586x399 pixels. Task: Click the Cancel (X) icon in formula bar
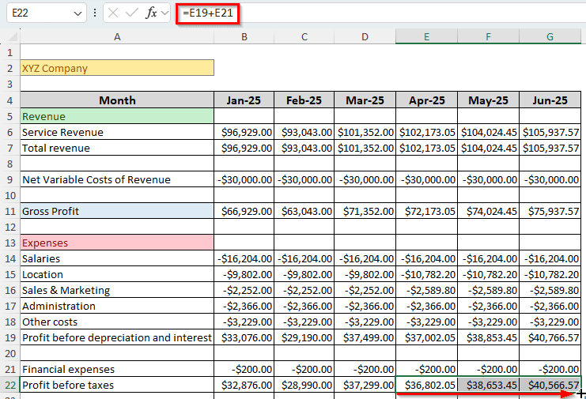point(113,13)
